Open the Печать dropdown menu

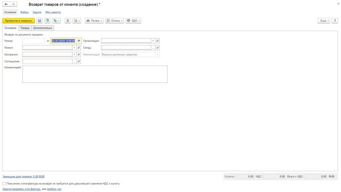pos(94,20)
